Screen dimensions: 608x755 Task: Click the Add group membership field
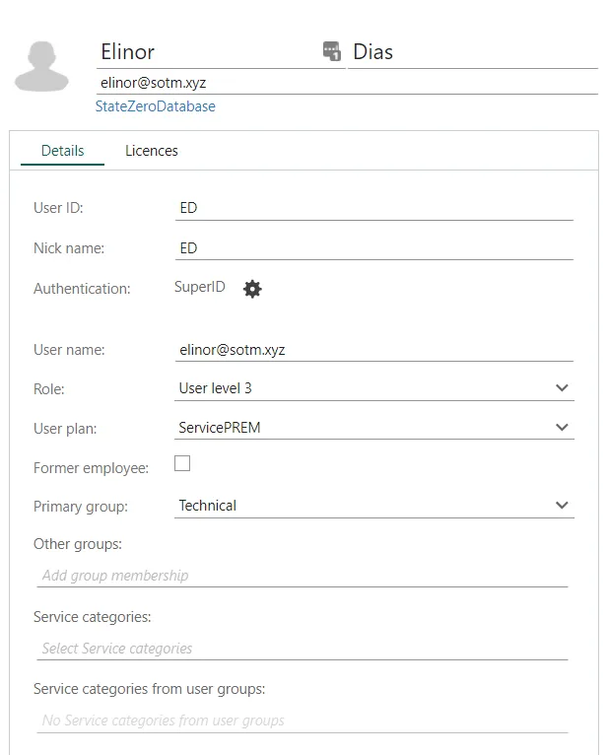point(301,576)
